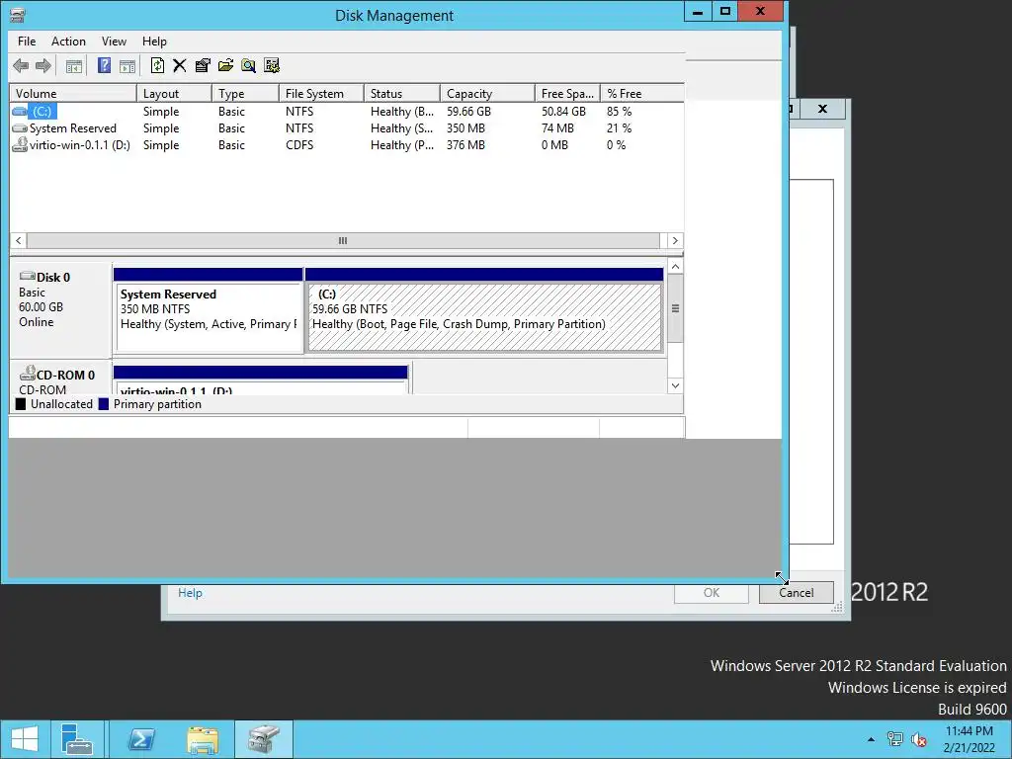Click the settings-list toolbar icon with gear

point(272,65)
